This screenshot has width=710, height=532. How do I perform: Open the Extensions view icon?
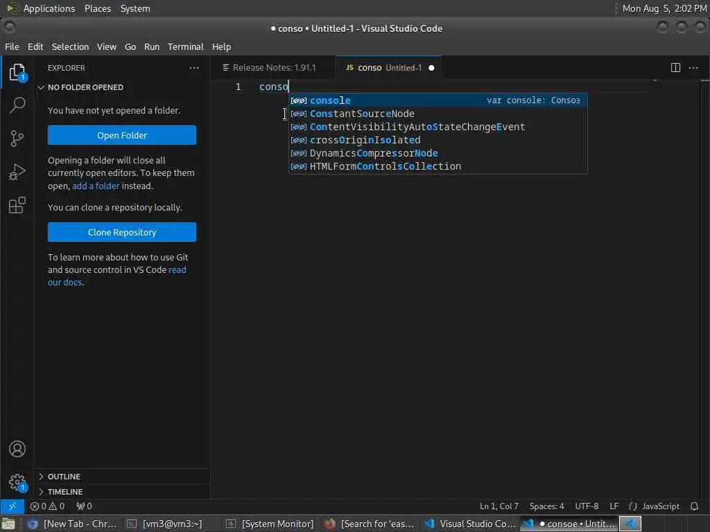pyautogui.click(x=17, y=205)
